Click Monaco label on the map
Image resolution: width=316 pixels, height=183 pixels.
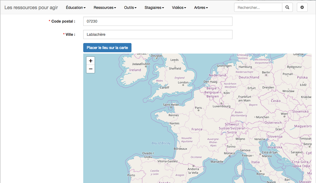click(x=229, y=153)
